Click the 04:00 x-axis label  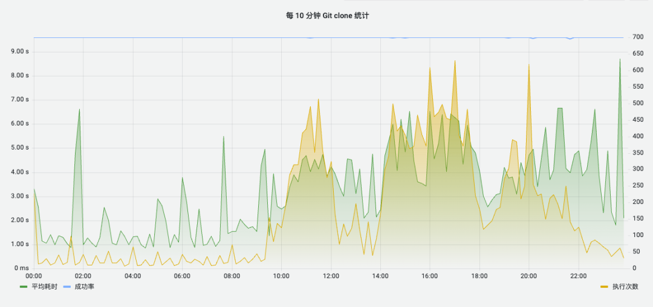pos(133,276)
